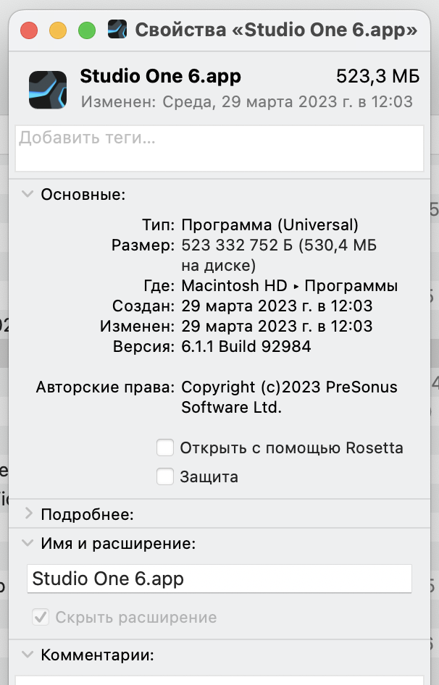Collapse the "Имя и расширение" section
439x685 pixels.
click(x=28, y=543)
